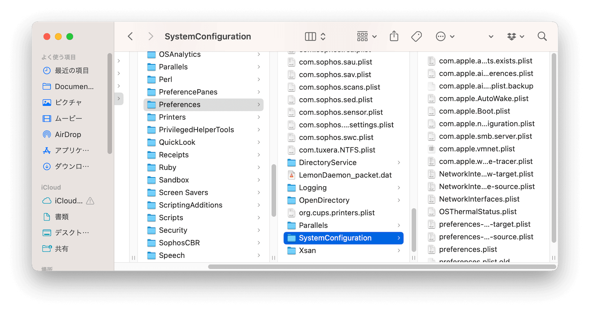Screen dimensions: 590x313
Task: Click the iCloud warning triangle icon
Action: 90,201
